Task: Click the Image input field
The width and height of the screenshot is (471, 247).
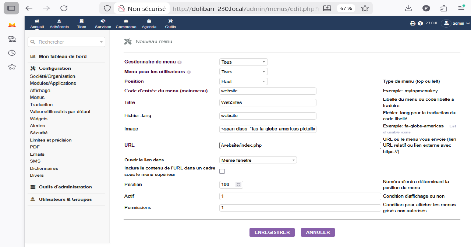Action: [268, 129]
